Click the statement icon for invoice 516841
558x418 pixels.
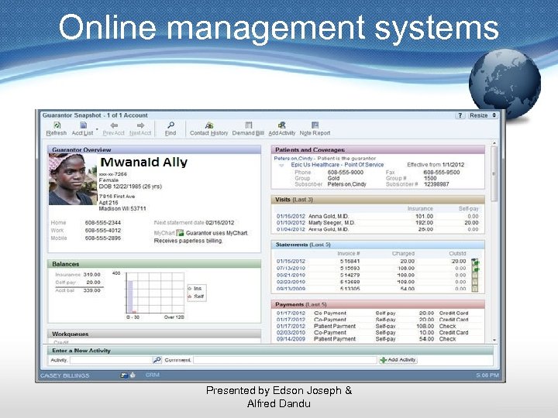pos(475,262)
